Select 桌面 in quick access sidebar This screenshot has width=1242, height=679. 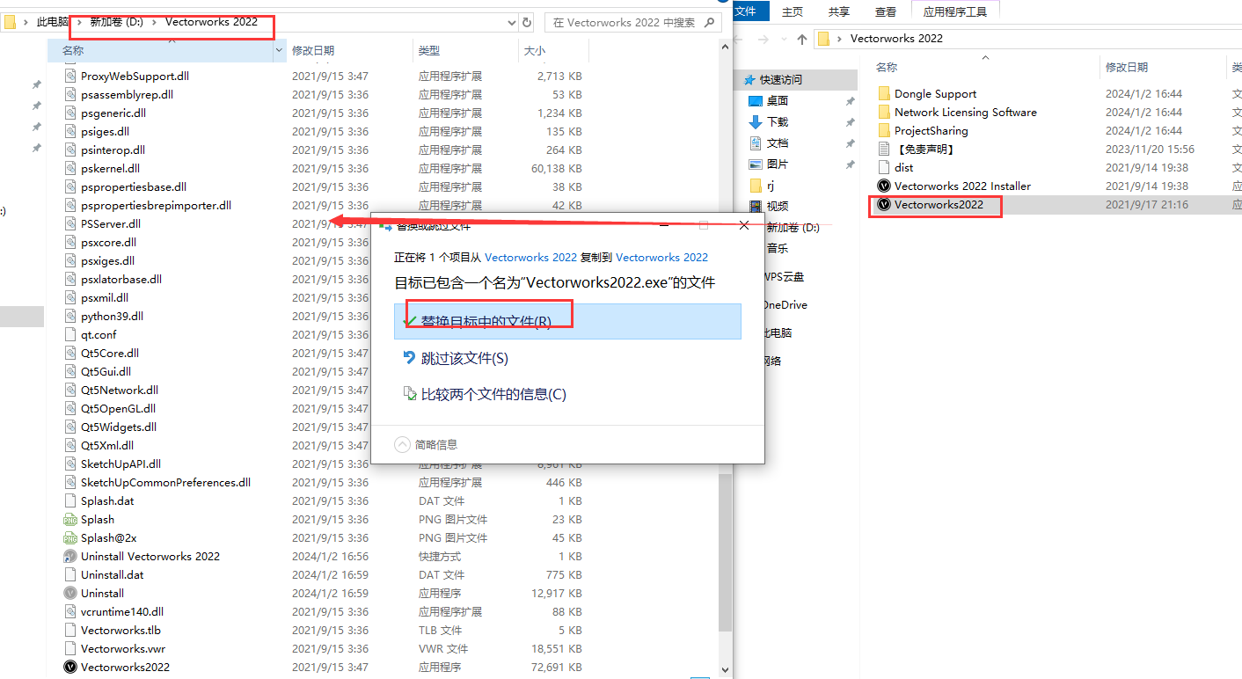(x=777, y=100)
